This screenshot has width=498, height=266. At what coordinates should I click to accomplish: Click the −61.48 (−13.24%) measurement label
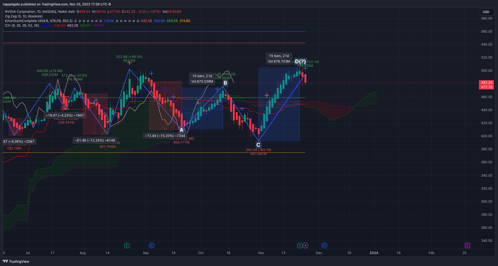(x=95, y=140)
